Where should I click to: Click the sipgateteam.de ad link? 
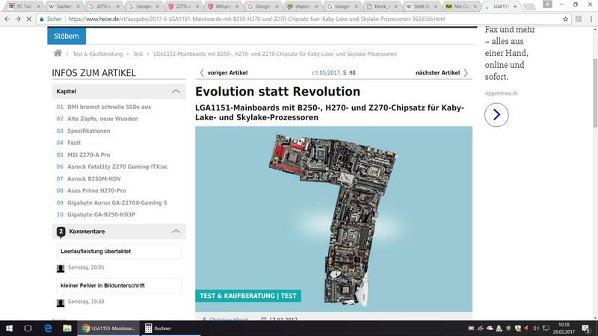(x=501, y=93)
